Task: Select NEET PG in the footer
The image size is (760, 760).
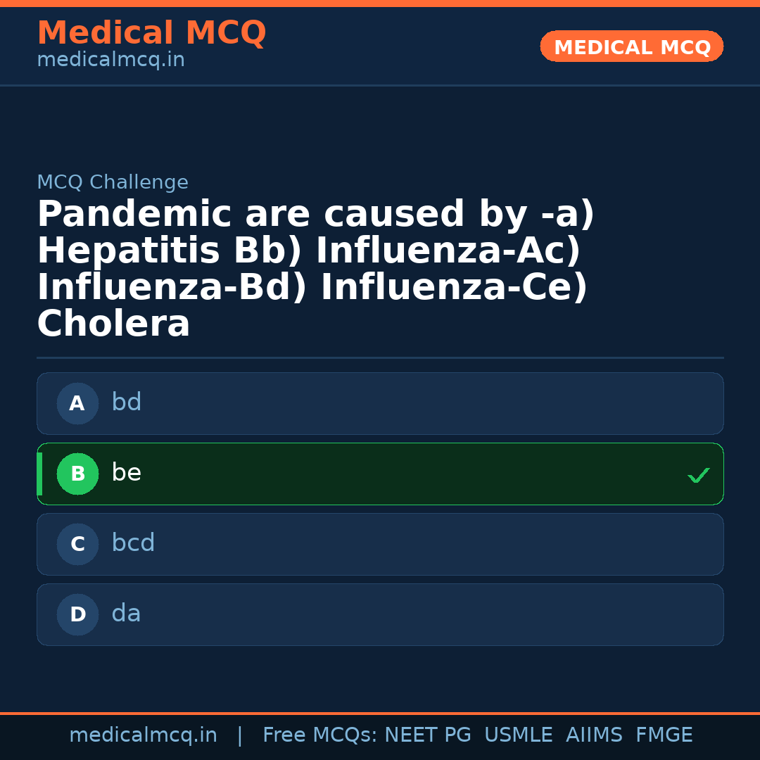Action: click(428, 735)
